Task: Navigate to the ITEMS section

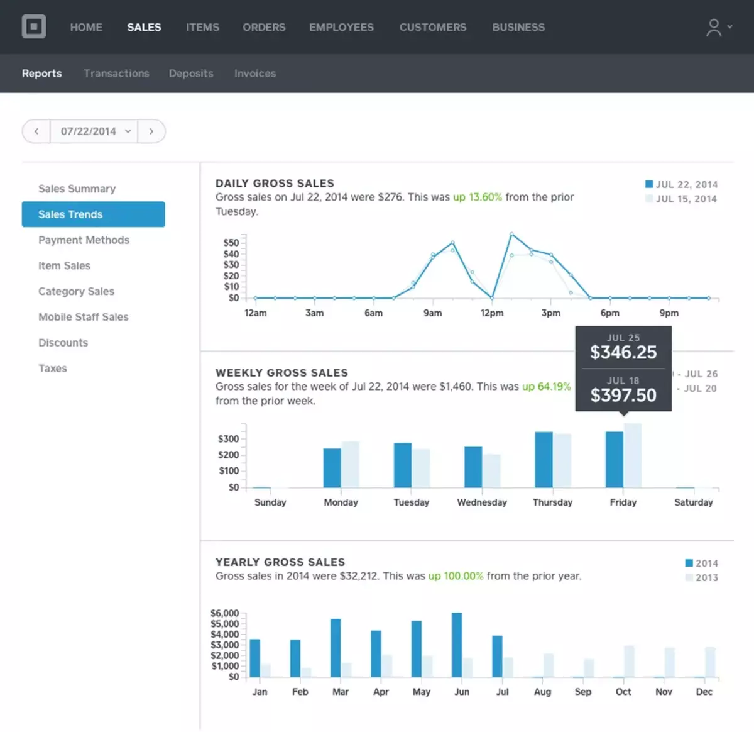Action: (x=202, y=27)
